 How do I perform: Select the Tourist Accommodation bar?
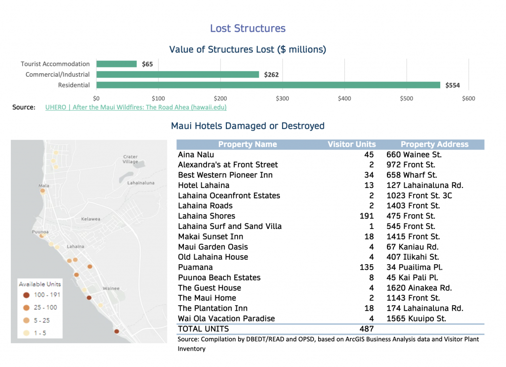click(116, 64)
